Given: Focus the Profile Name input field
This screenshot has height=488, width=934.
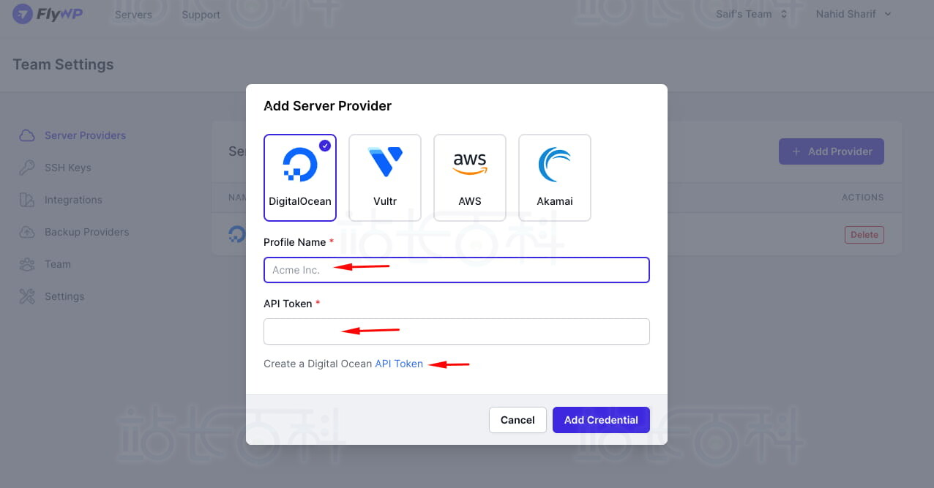Looking at the screenshot, I should (x=457, y=270).
